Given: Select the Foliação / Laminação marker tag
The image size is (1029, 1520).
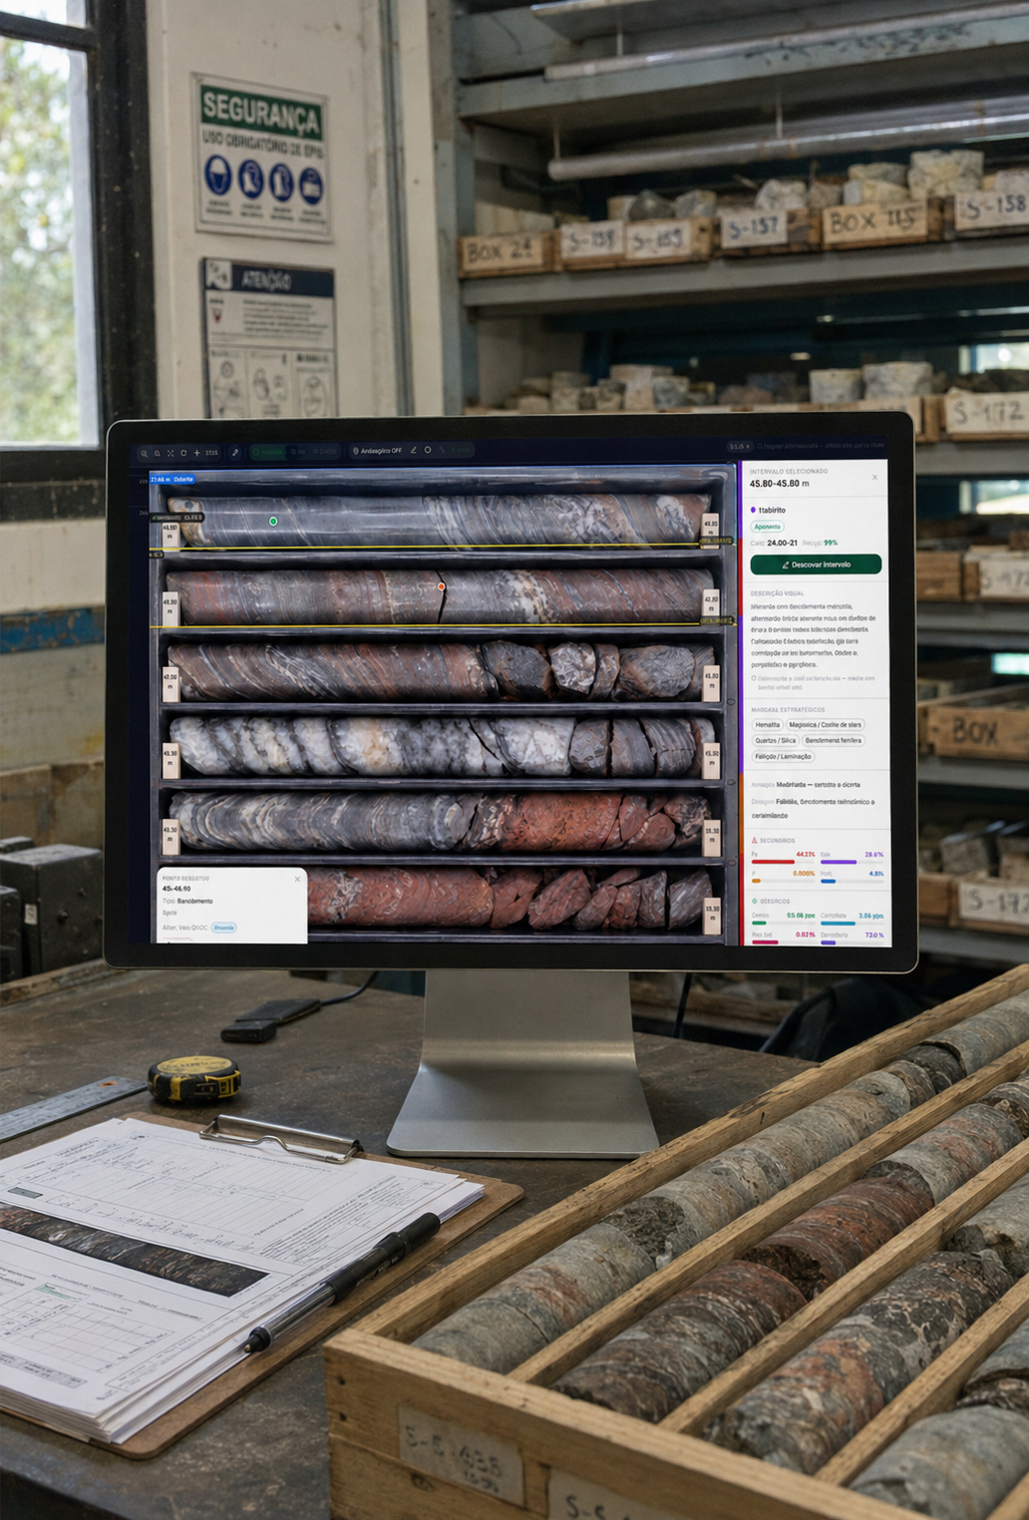Looking at the screenshot, I should point(783,756).
